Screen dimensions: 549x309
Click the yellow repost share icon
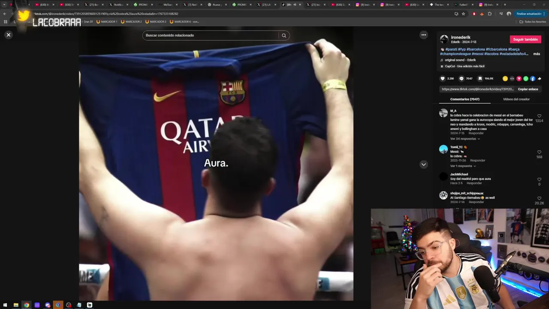click(x=505, y=79)
